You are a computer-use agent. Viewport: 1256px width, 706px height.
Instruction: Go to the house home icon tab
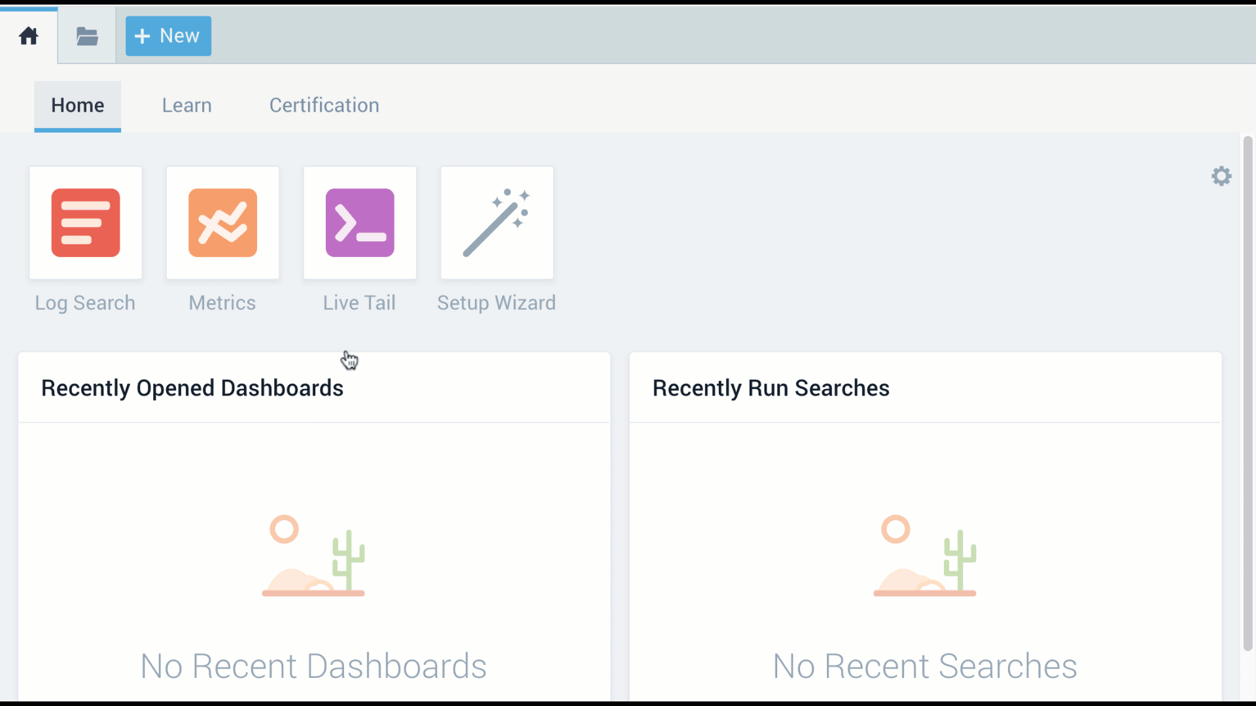(x=29, y=36)
